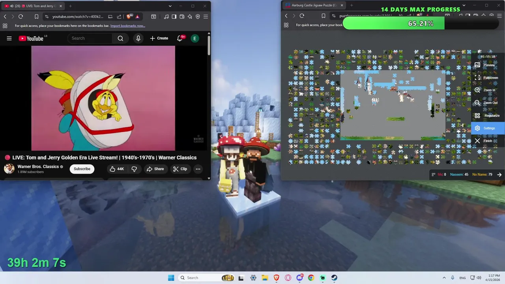
Task: Go back in the YouTube browser window
Action: [5, 17]
